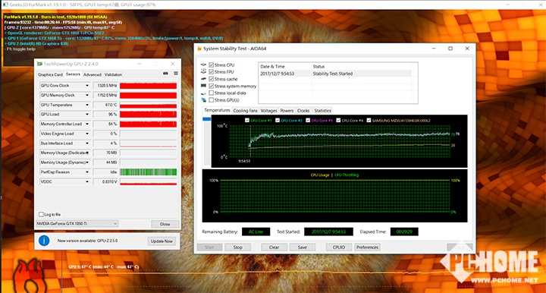Click the Stress GPU(s) monitor icon
The width and height of the screenshot is (546, 293).
coord(204,100)
